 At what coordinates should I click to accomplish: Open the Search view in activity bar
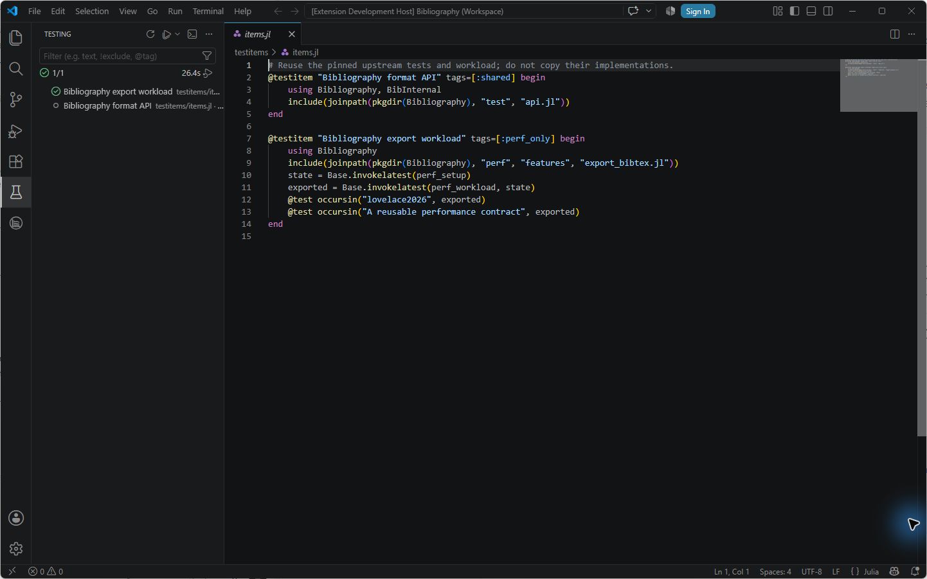[16, 69]
